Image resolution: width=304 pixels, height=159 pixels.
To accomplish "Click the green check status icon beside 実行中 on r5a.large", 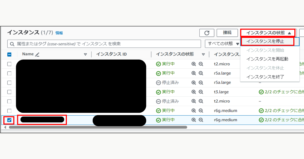I will (158, 73).
